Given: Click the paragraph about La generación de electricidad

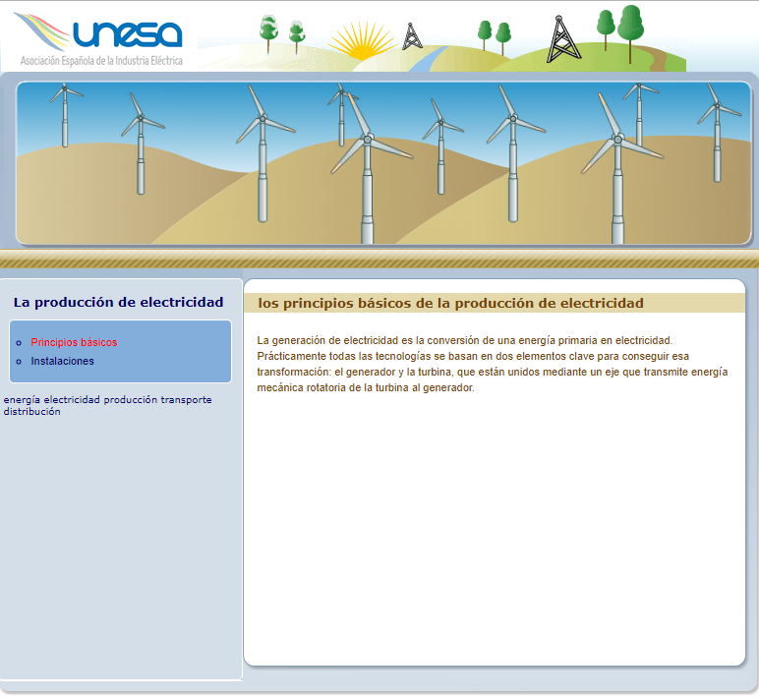Looking at the screenshot, I should 492,364.
